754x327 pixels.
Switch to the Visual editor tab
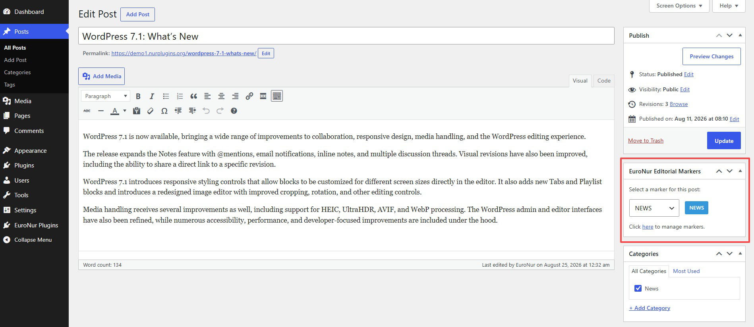coord(580,81)
